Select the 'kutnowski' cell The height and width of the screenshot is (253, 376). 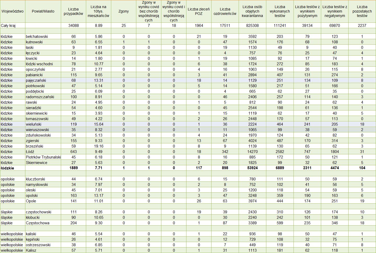coord(43,42)
